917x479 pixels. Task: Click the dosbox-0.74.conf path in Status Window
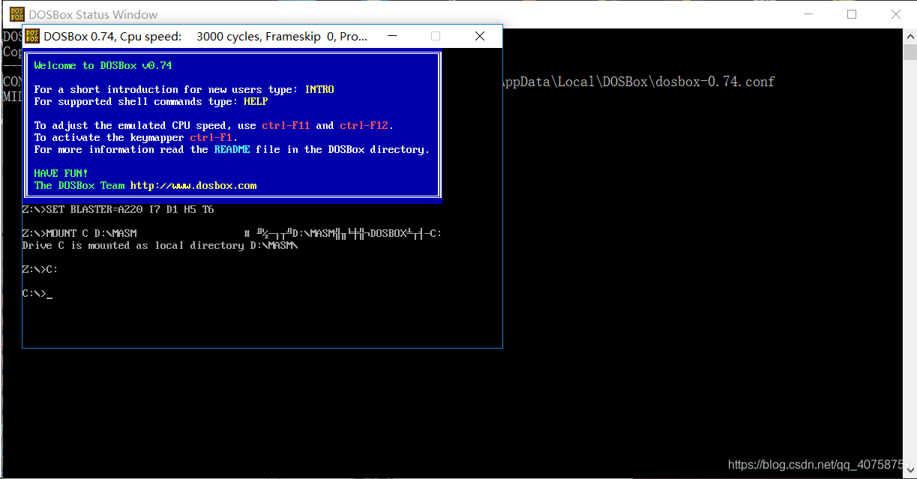(x=637, y=82)
